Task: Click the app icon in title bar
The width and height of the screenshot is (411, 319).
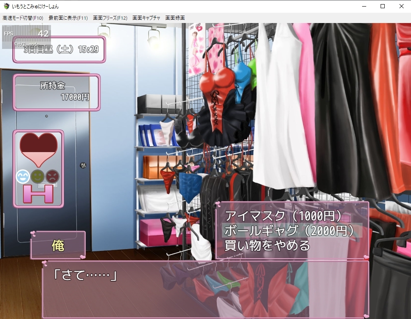Action: (6, 6)
